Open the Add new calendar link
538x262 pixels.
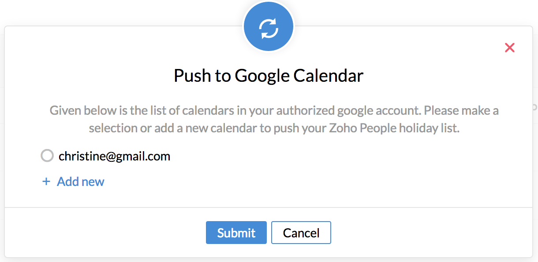[80, 182]
